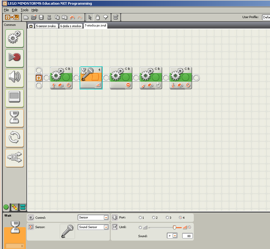Copy the selected block
Viewport: 270px width, 249px height.
[x=57, y=17]
